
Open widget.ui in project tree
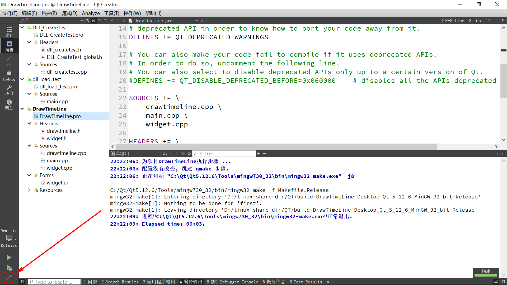coord(57,183)
